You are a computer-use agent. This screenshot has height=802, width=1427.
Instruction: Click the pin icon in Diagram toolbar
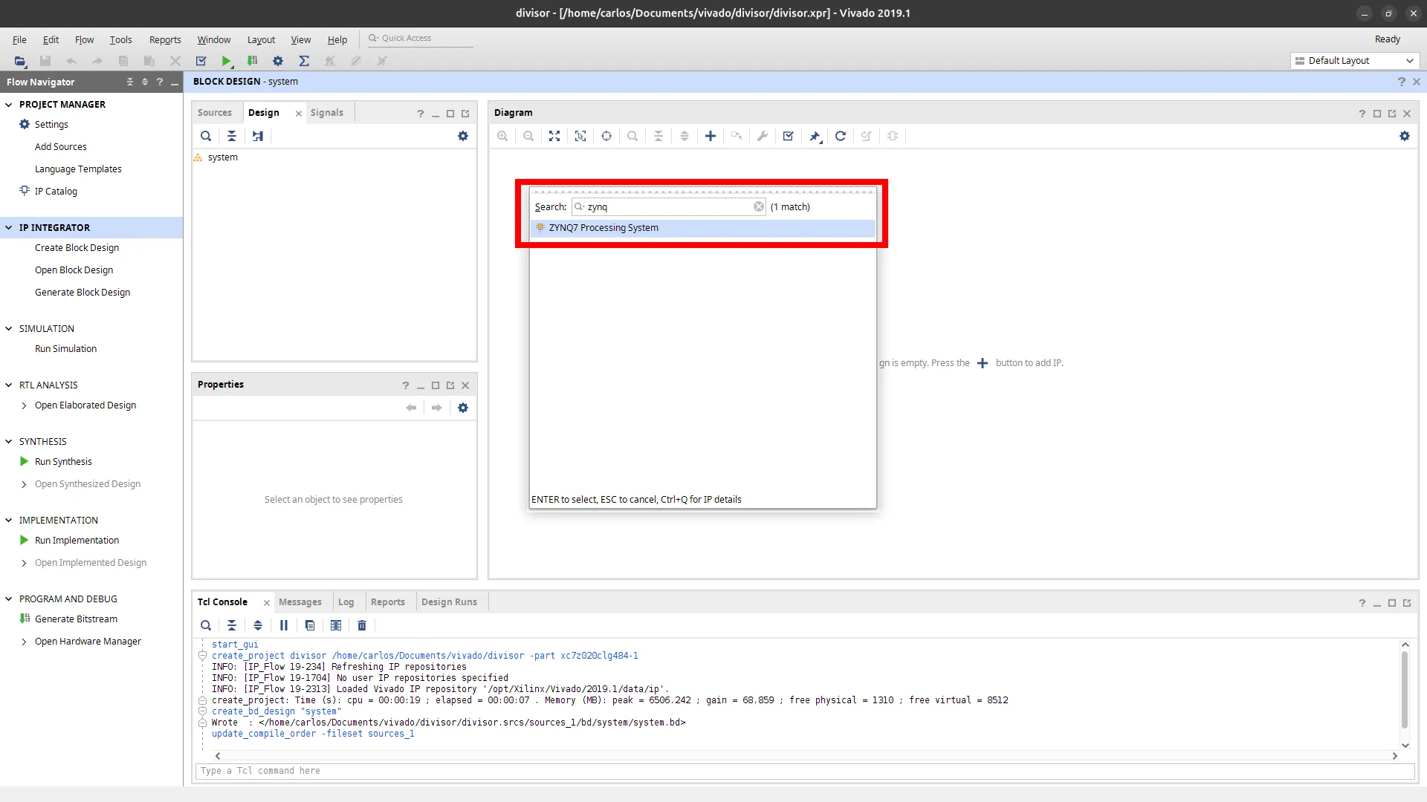(x=815, y=136)
